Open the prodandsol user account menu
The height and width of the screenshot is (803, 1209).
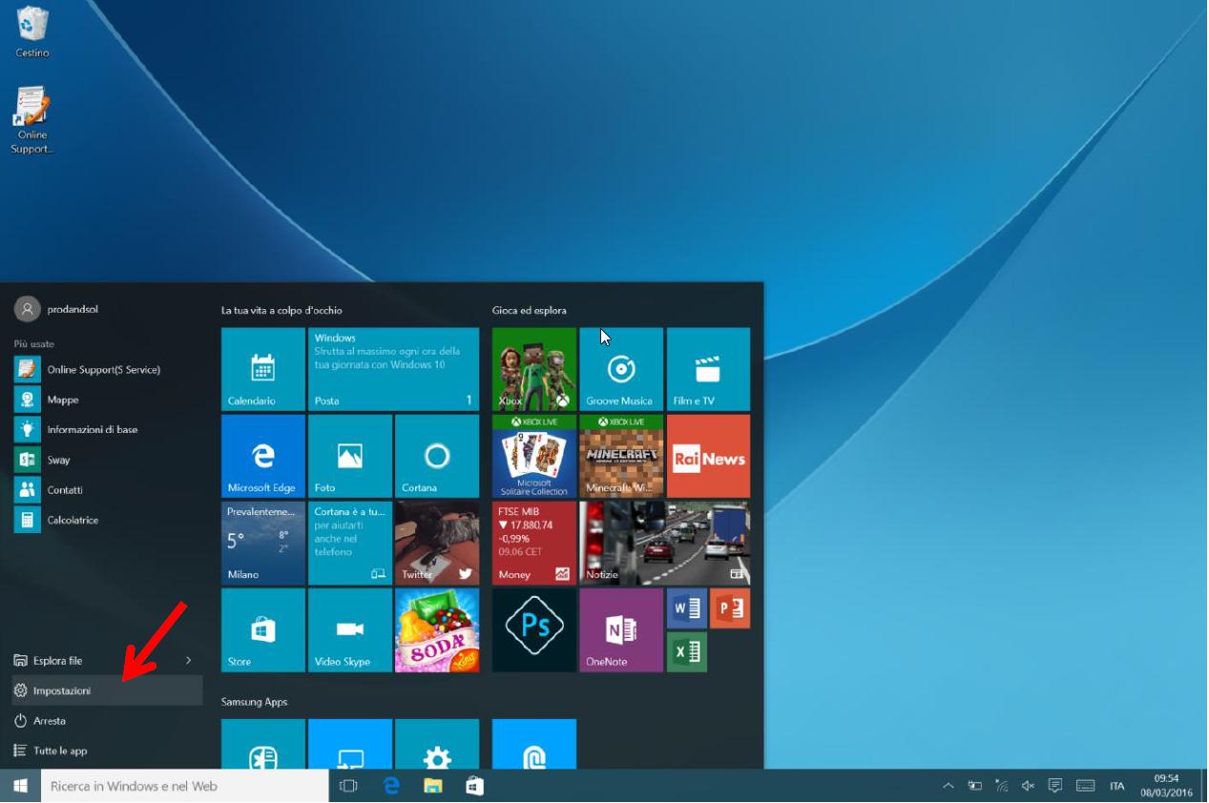tap(57, 309)
